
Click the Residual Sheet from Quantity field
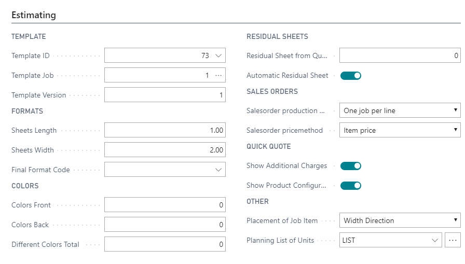(x=400, y=55)
